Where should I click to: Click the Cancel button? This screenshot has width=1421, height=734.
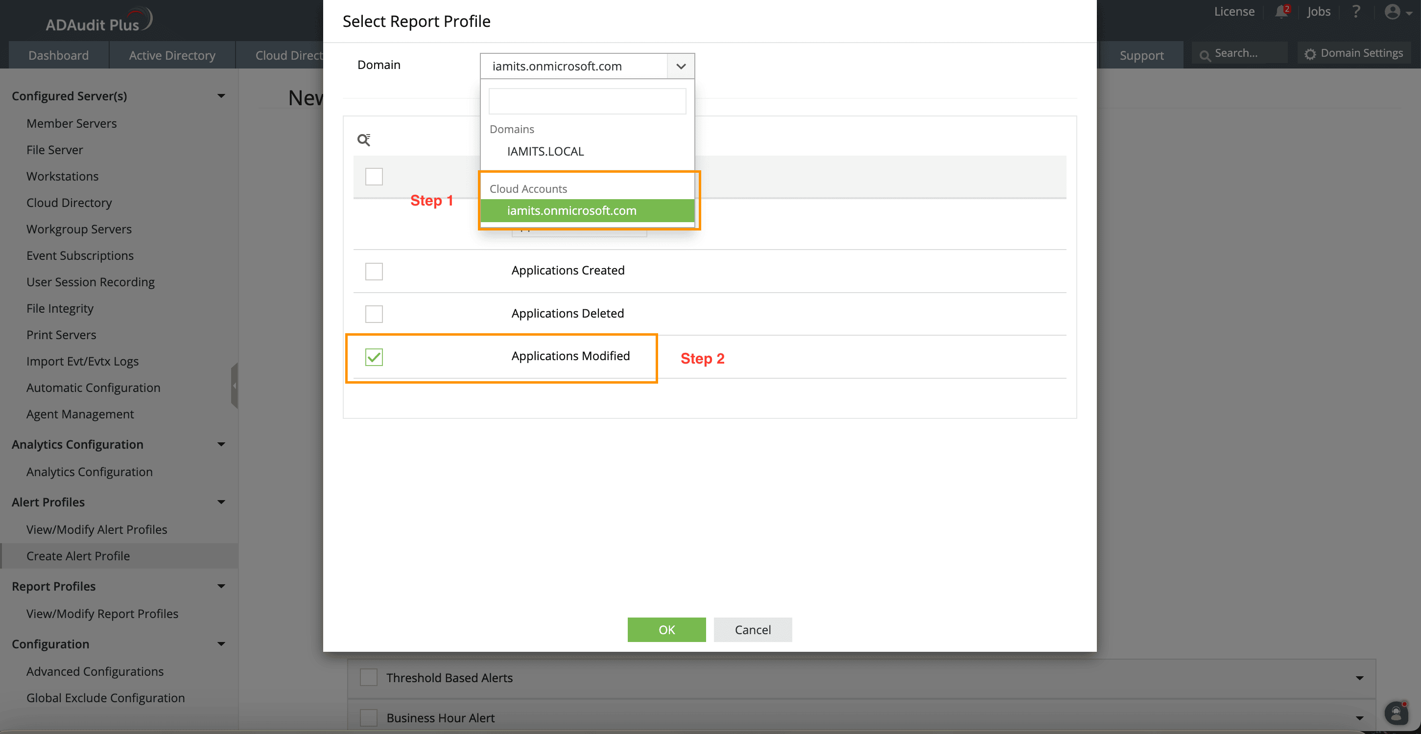click(x=753, y=629)
